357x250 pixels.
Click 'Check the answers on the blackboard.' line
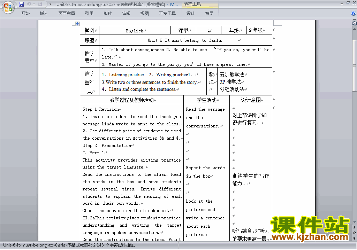[x=126, y=210]
